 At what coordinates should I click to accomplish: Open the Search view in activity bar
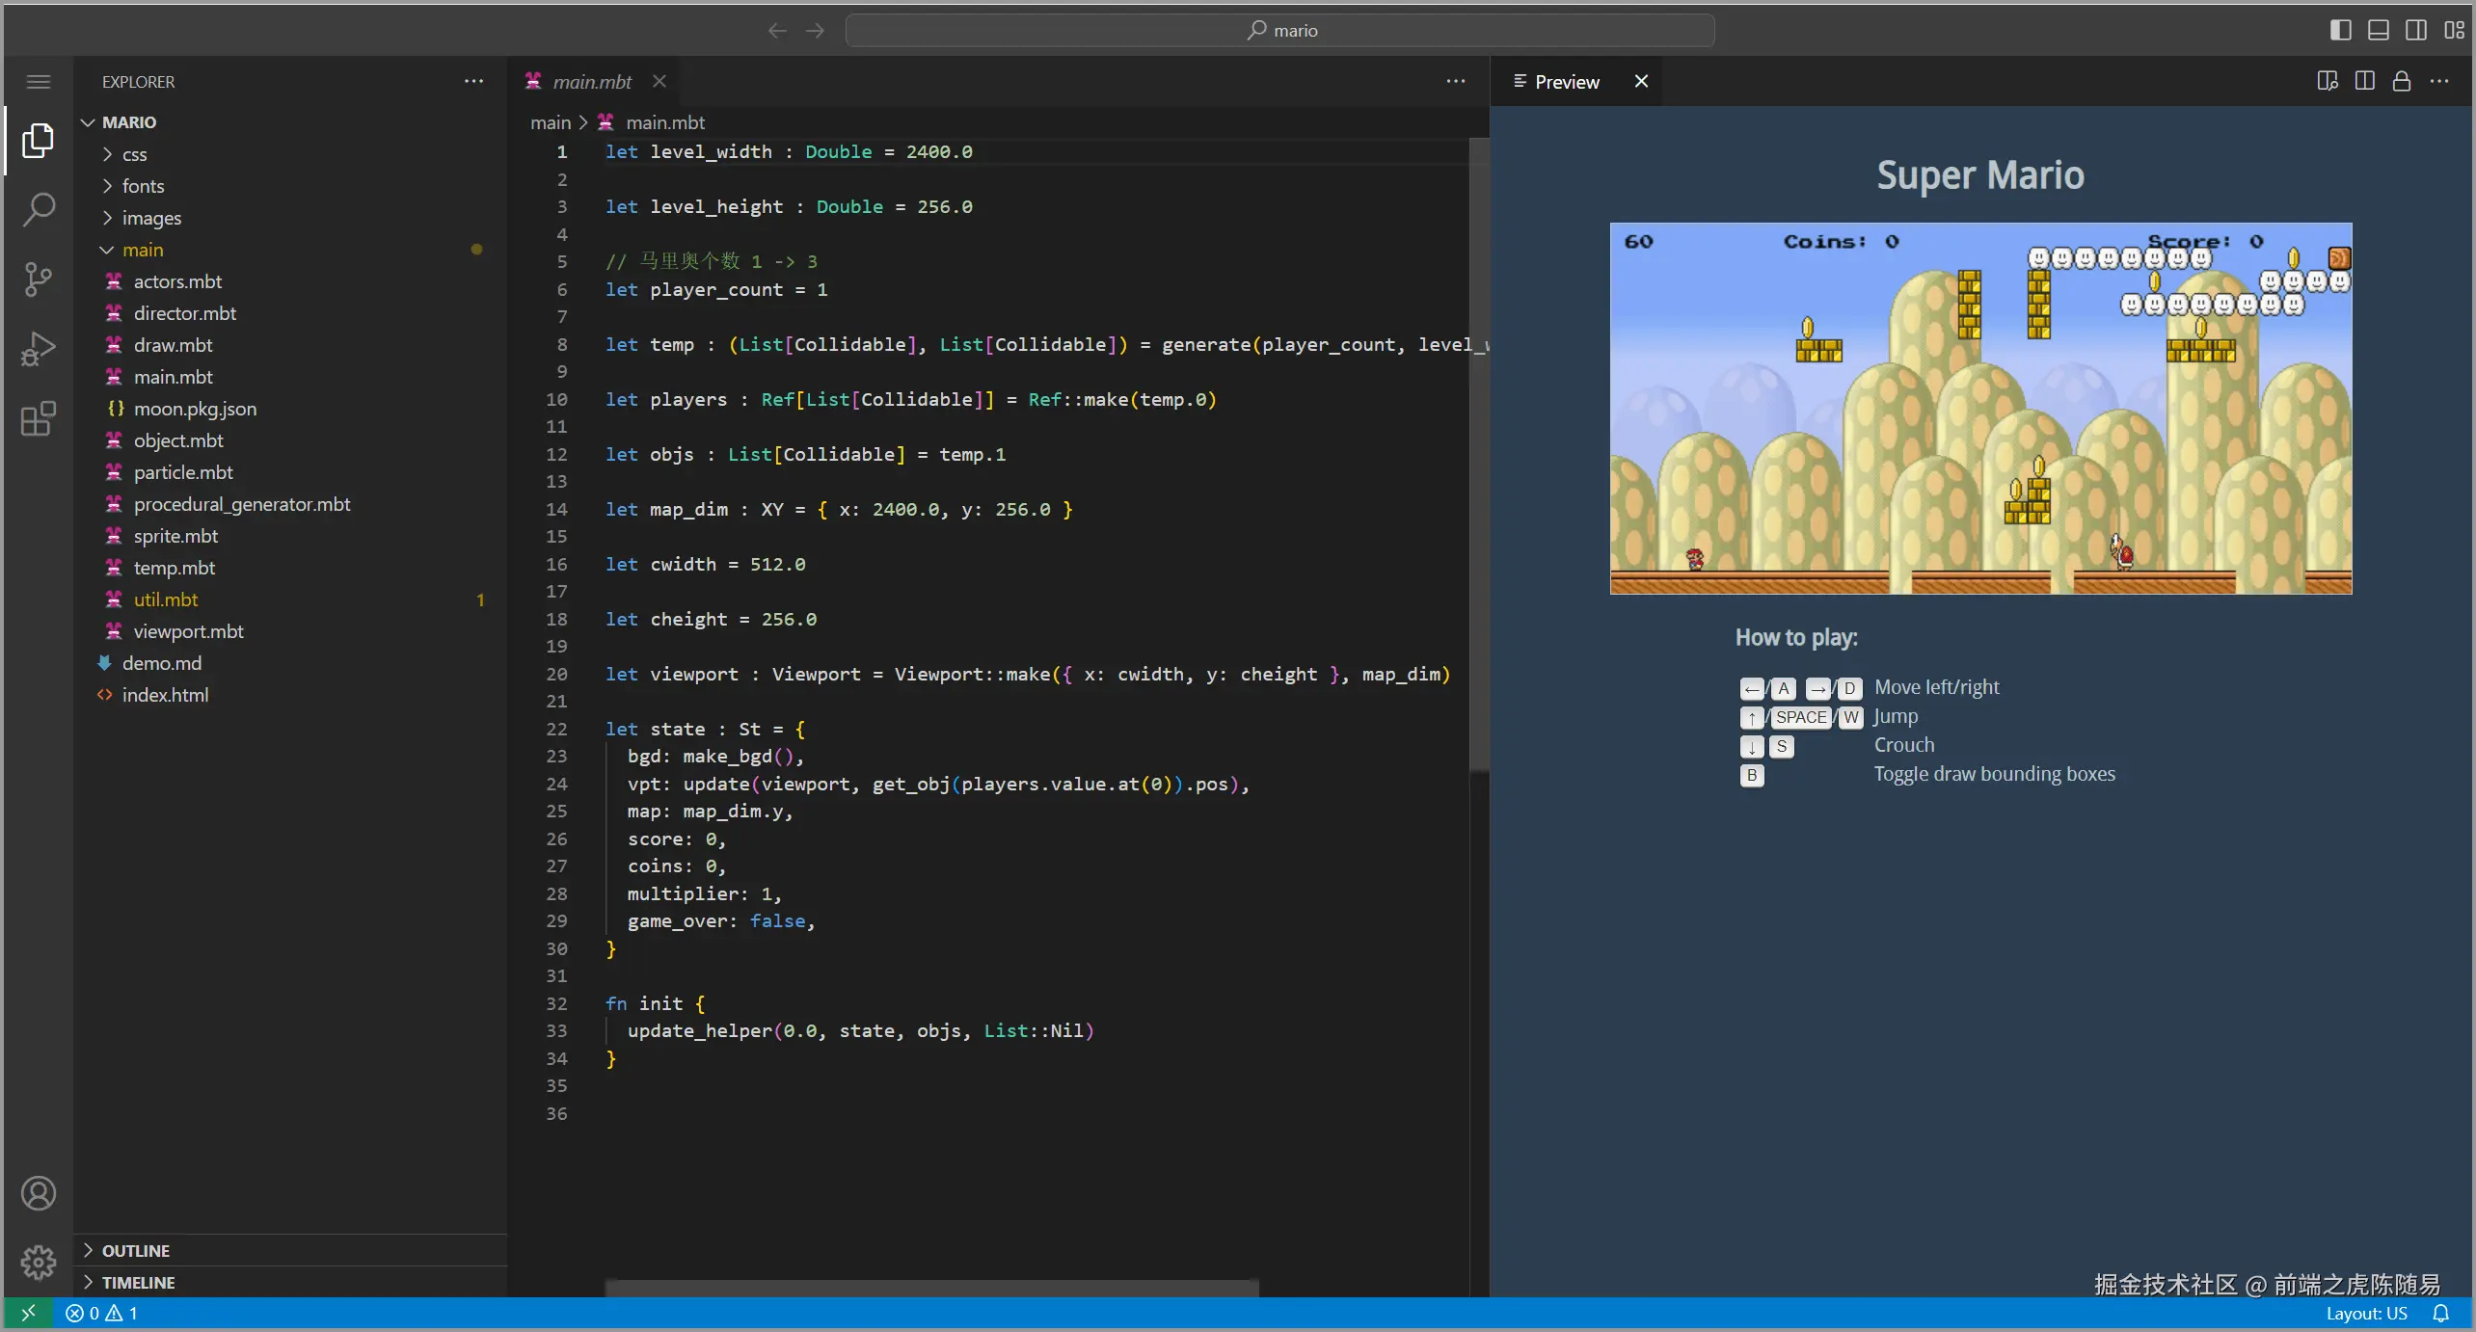click(39, 209)
